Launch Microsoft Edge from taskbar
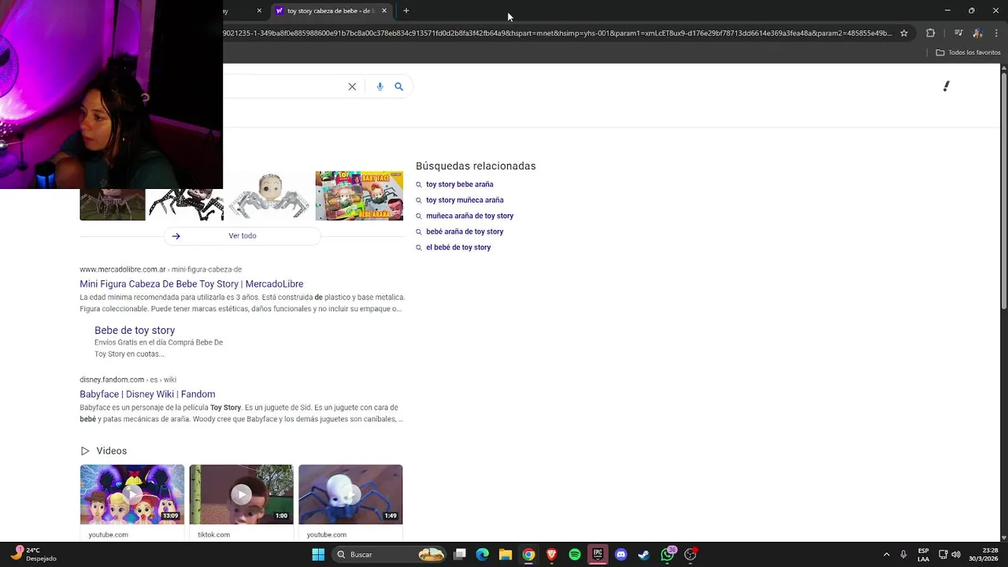This screenshot has width=1008, height=567. click(x=483, y=554)
